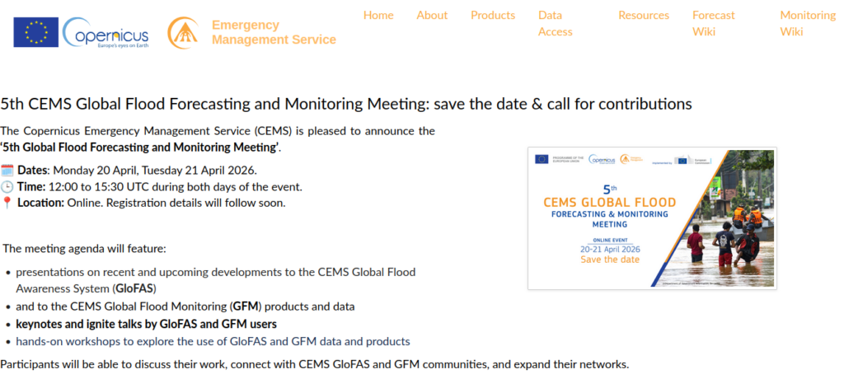Click the orange Emergency Management Service icon
The height and width of the screenshot is (379, 844).
183,32
